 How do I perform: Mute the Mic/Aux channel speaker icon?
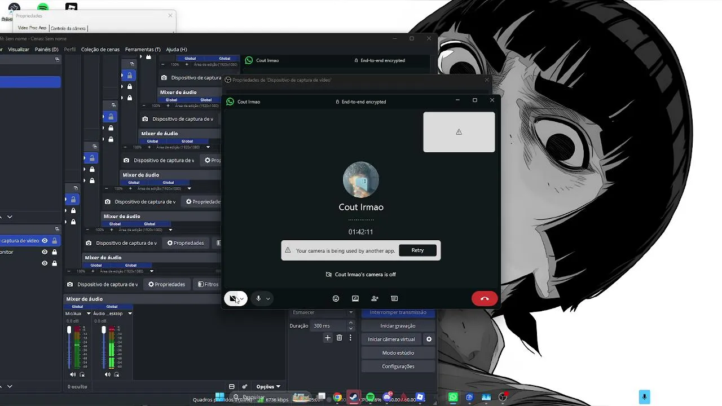(x=73, y=374)
